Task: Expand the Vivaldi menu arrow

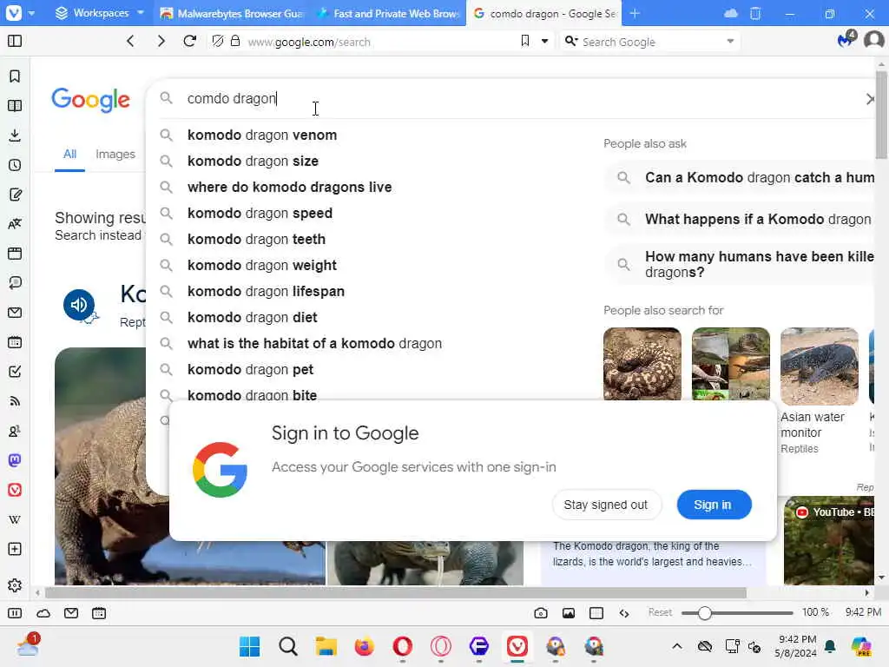Action: (31, 13)
